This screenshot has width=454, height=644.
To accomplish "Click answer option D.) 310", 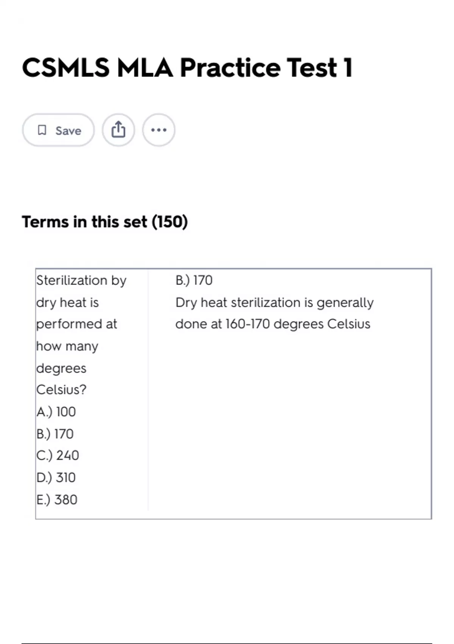I will point(56,477).
